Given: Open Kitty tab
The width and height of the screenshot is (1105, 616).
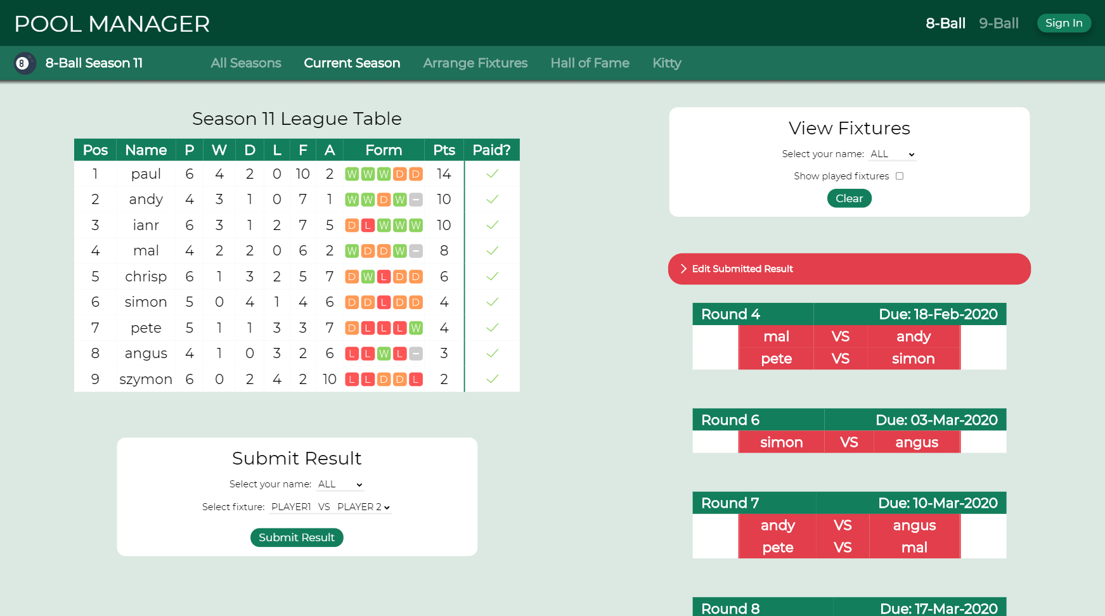Looking at the screenshot, I should pos(667,63).
